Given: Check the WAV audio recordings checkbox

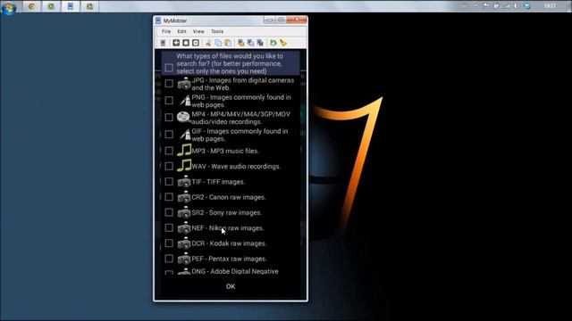Looking at the screenshot, I should 169,166.
